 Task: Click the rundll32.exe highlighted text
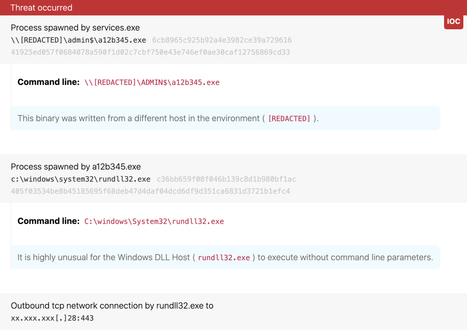(224, 257)
